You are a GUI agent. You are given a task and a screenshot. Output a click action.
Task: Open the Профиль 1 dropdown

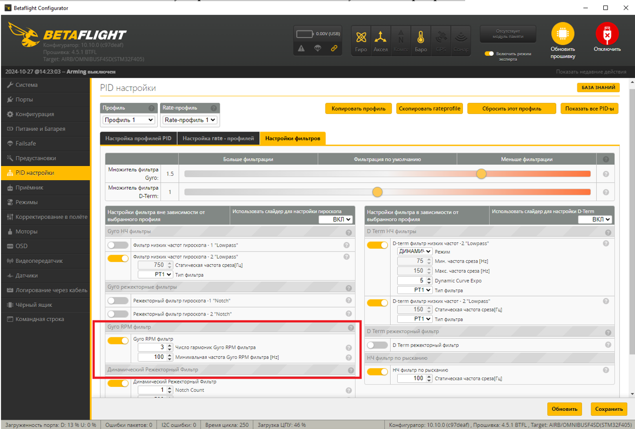click(129, 120)
